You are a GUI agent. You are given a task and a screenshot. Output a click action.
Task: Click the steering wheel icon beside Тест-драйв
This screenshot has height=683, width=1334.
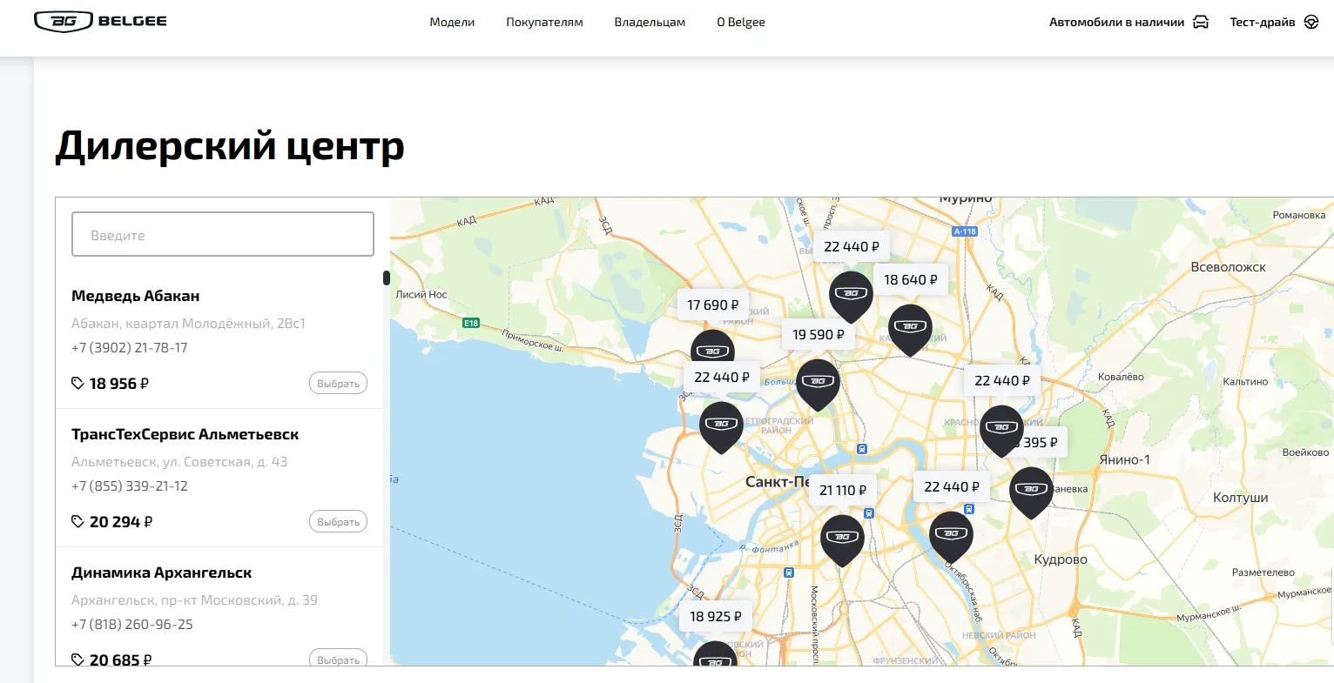[1311, 23]
